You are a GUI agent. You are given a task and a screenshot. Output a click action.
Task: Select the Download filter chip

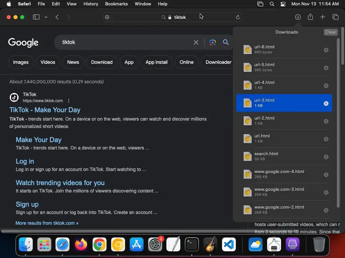pyautogui.click(x=102, y=62)
